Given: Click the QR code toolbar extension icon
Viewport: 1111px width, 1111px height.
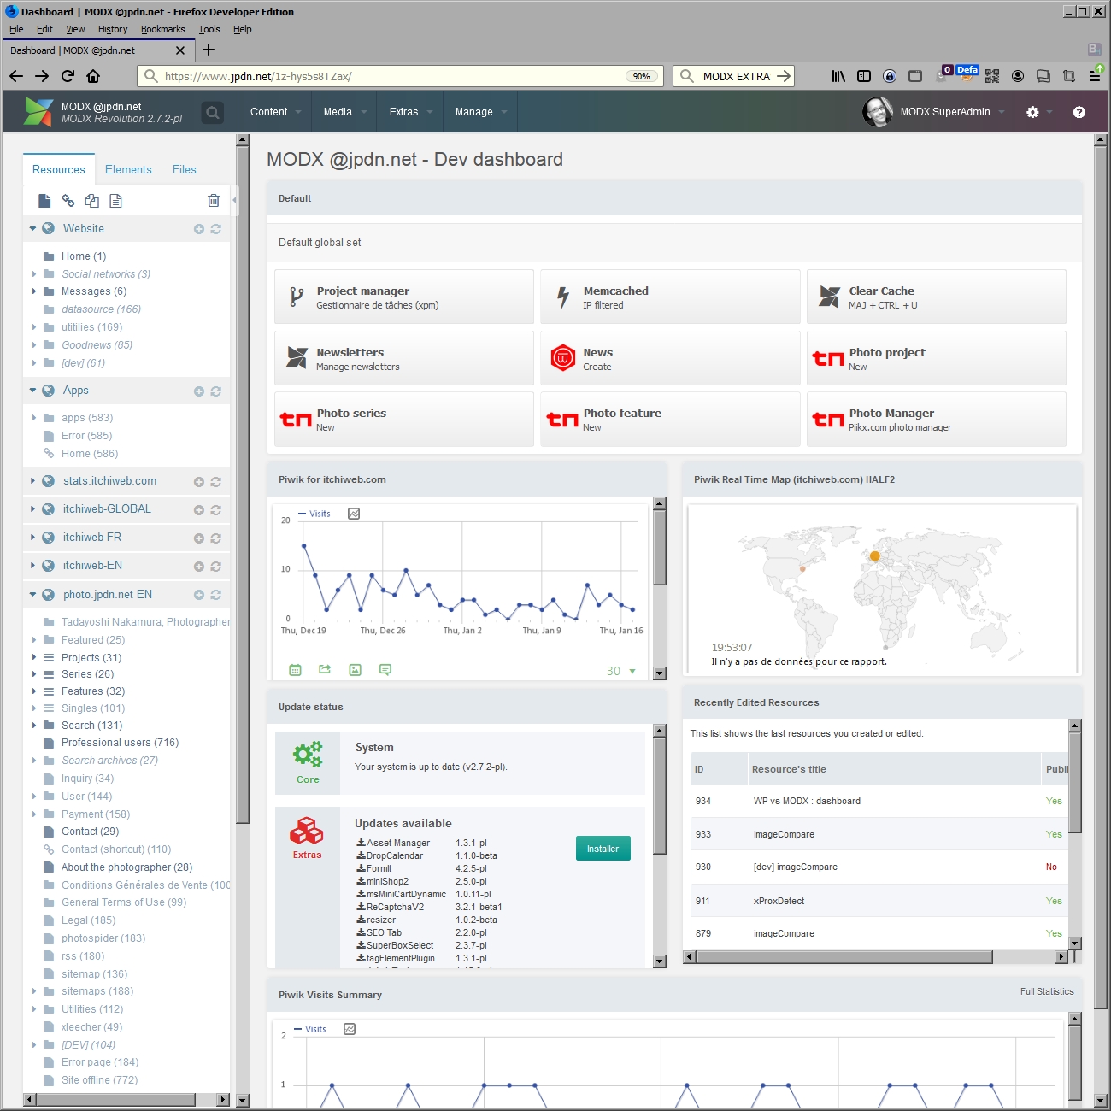Looking at the screenshot, I should [992, 76].
